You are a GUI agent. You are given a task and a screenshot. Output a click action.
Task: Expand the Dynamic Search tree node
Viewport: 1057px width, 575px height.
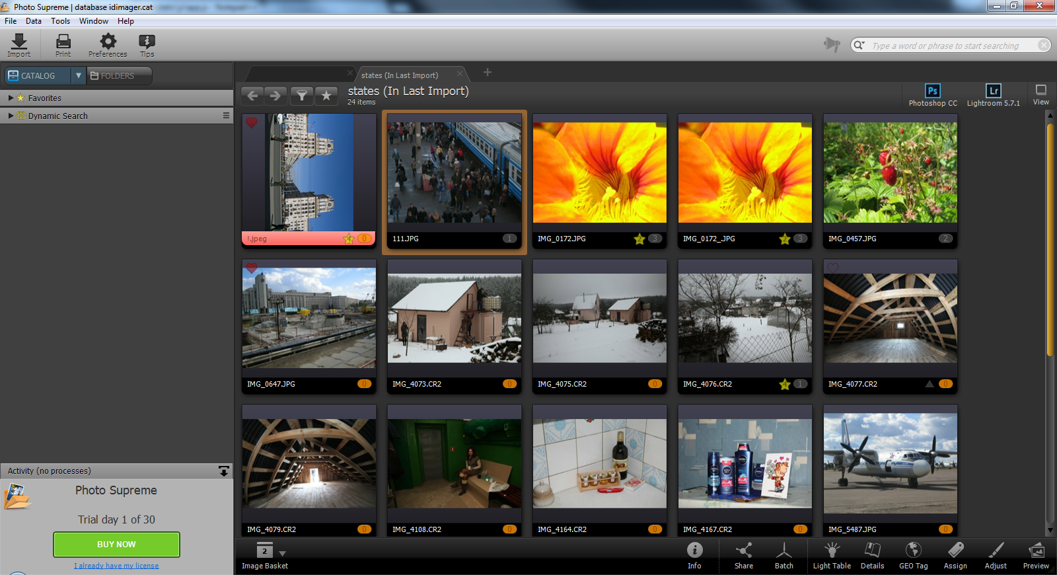pos(11,116)
